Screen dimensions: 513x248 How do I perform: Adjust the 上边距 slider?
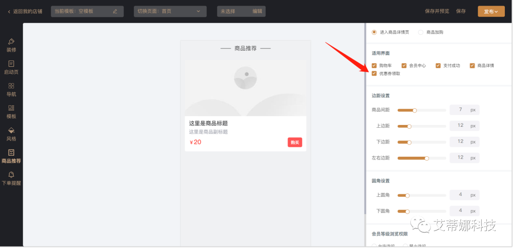pyautogui.click(x=422, y=126)
